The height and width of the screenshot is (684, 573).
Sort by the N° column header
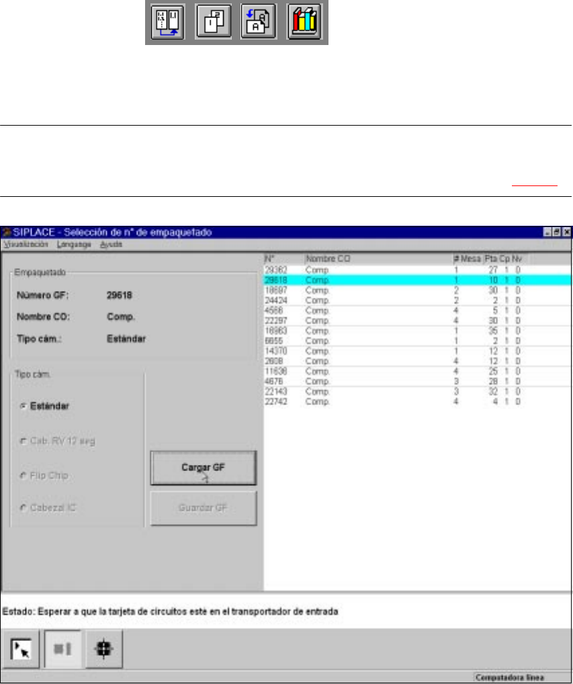coord(284,259)
